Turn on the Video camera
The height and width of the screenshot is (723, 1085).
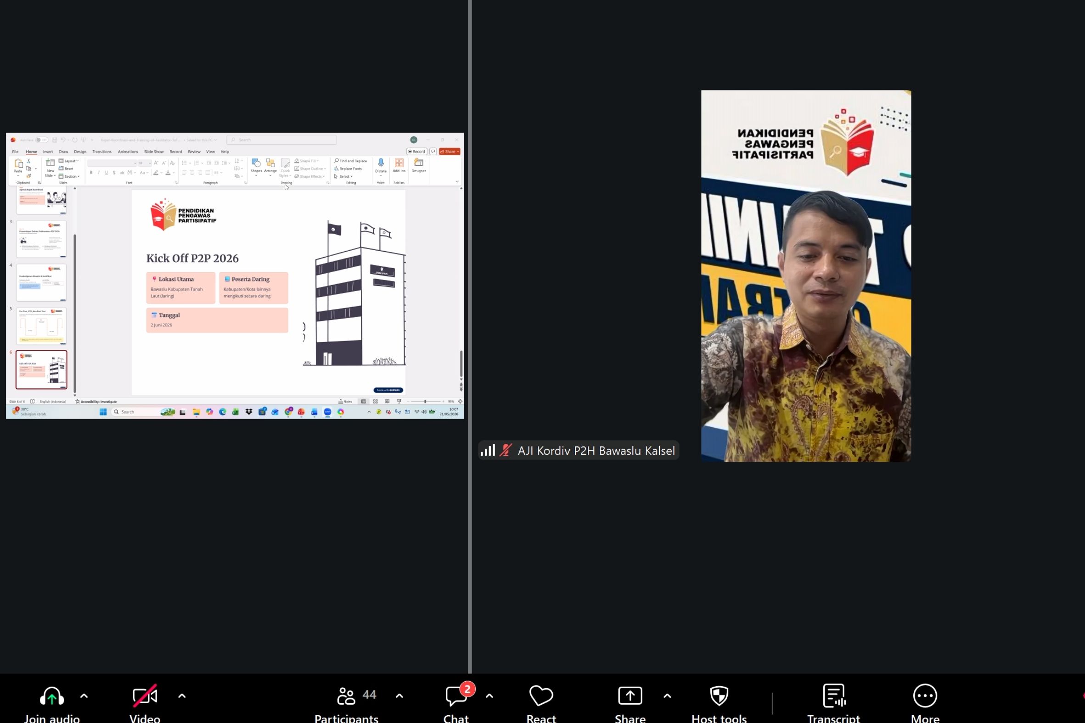pos(145,696)
